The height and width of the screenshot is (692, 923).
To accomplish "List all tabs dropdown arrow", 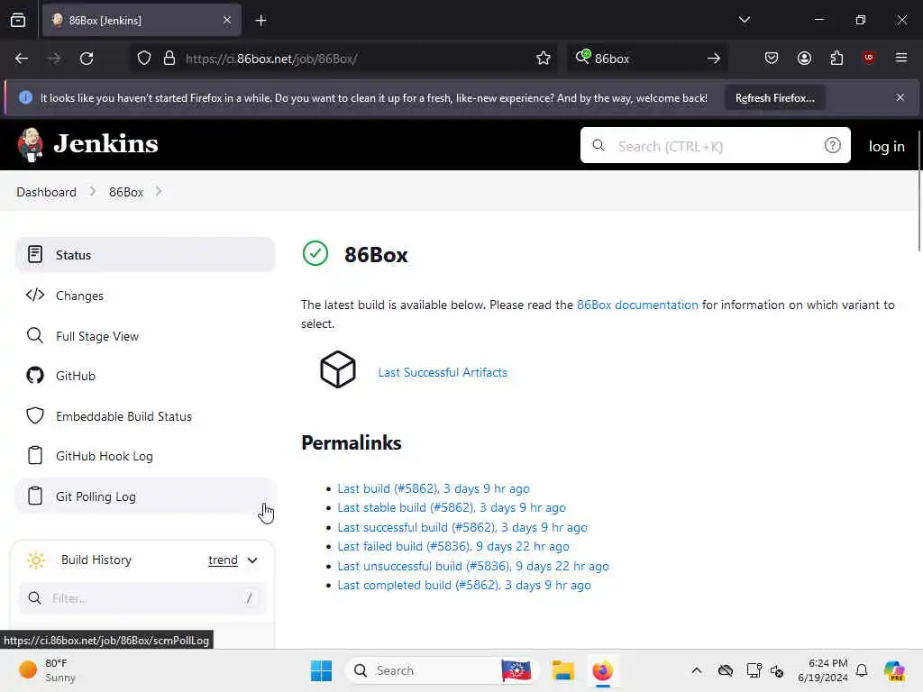I will (744, 20).
